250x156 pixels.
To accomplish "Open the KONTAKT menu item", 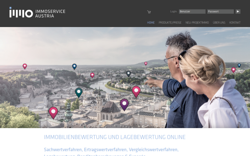I will (x=235, y=22).
